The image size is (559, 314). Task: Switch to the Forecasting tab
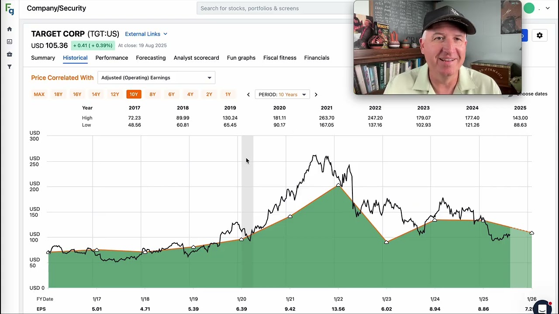pos(151,58)
